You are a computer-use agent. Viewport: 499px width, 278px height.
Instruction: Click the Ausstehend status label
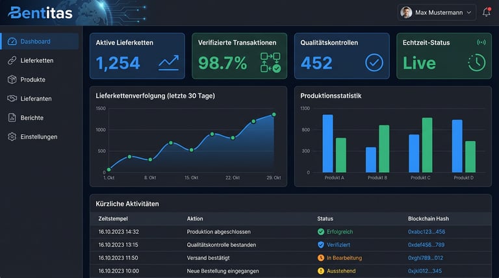coord(341,271)
